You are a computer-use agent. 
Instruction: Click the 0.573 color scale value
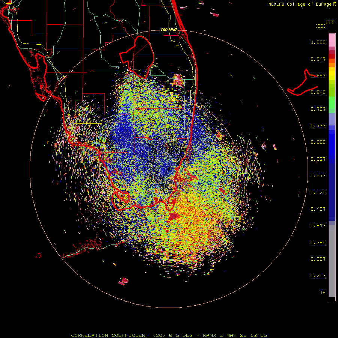click(318, 176)
